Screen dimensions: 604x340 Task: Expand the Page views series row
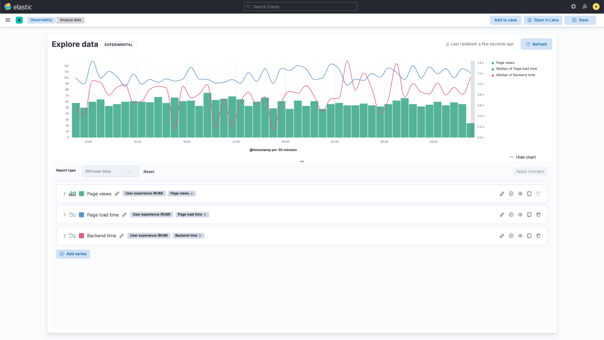click(64, 194)
